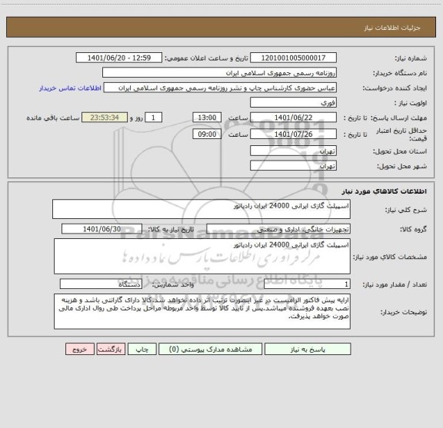Viewport: 443px width, 428px height.
Task: Click the استان محل تحویل field
Action: coord(293,151)
